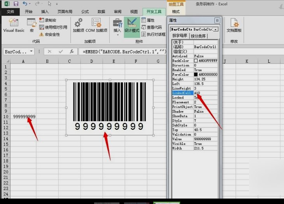This screenshot has width=284, height=204.
Task: Click the Undo arrow
Action: coord(25,3)
